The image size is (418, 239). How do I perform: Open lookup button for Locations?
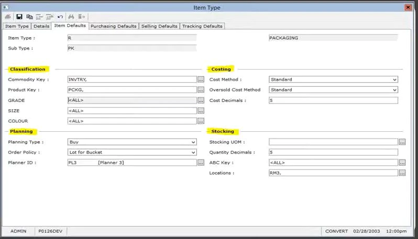[x=402, y=173]
